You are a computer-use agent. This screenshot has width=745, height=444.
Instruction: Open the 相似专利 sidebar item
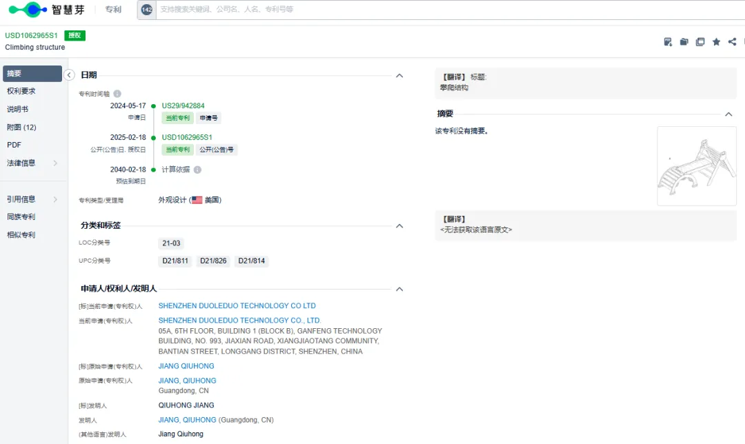tap(21, 234)
